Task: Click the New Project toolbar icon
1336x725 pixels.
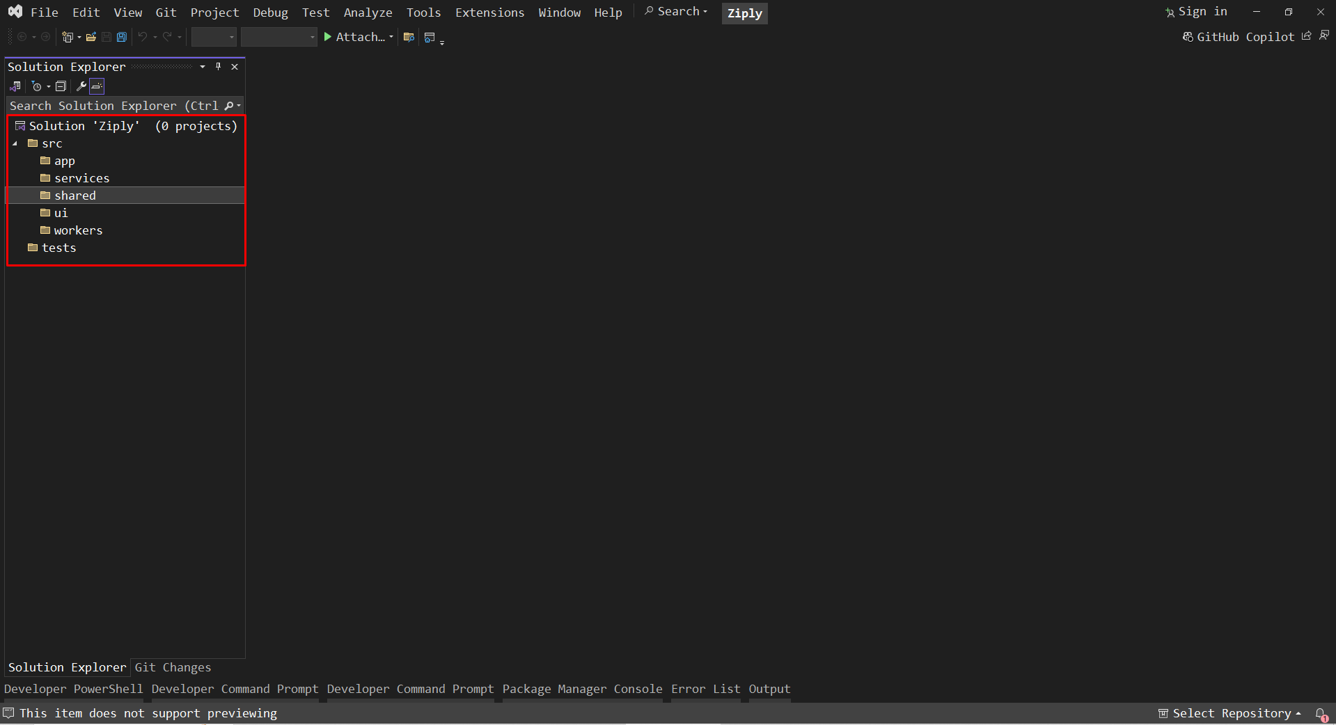Action: point(68,37)
